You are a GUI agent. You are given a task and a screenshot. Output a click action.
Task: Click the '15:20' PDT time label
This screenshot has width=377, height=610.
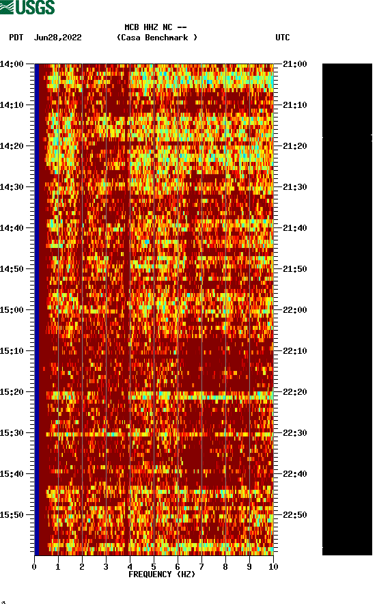pyautogui.click(x=12, y=392)
